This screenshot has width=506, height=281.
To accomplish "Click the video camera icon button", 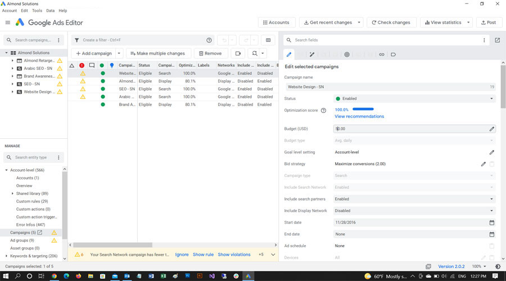I will (x=238, y=53).
